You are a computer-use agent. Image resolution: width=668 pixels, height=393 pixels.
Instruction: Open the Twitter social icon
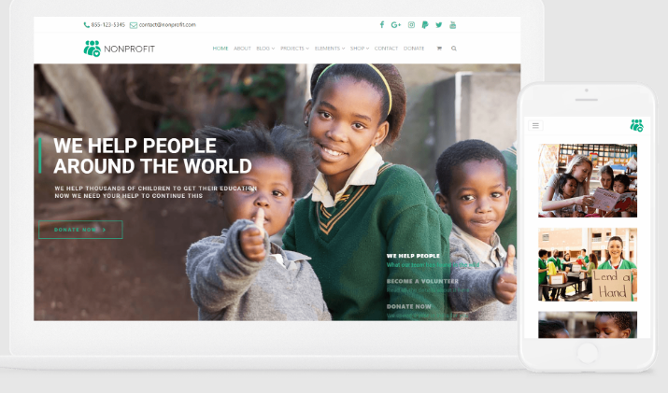click(x=439, y=25)
